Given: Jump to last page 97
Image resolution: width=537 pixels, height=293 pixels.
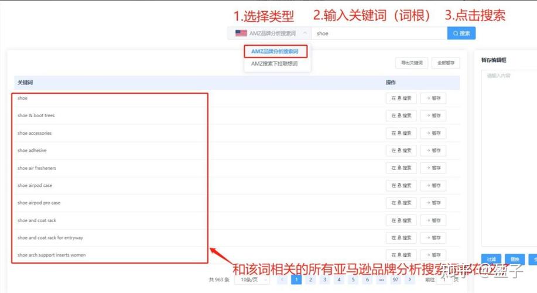Looking at the screenshot, I should click(x=395, y=280).
